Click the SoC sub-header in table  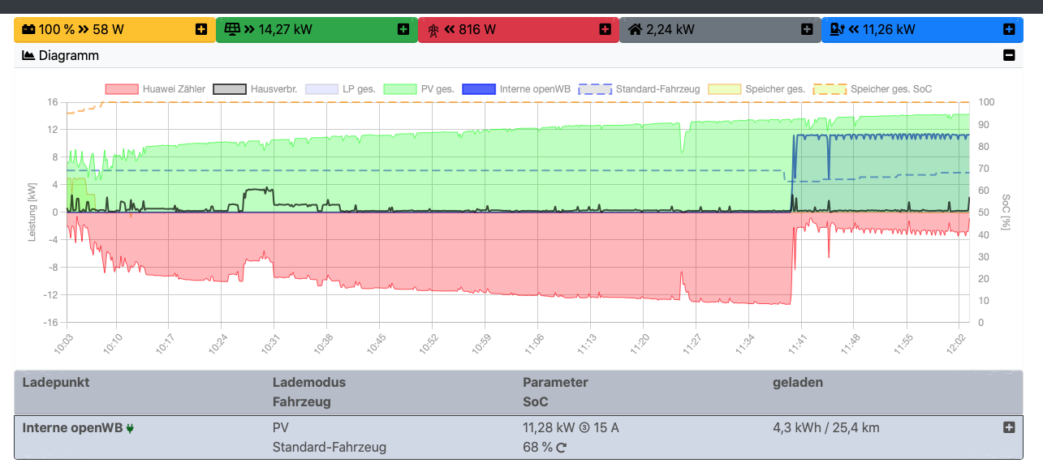click(535, 401)
